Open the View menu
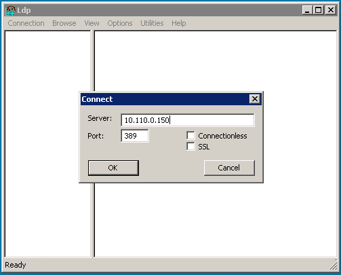Viewport: 341px width, 275px height. [x=92, y=23]
